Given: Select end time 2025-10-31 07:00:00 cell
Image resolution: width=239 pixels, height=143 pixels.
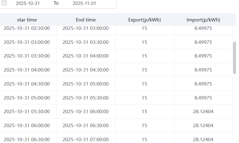Looking at the screenshot, I should coord(86,139).
